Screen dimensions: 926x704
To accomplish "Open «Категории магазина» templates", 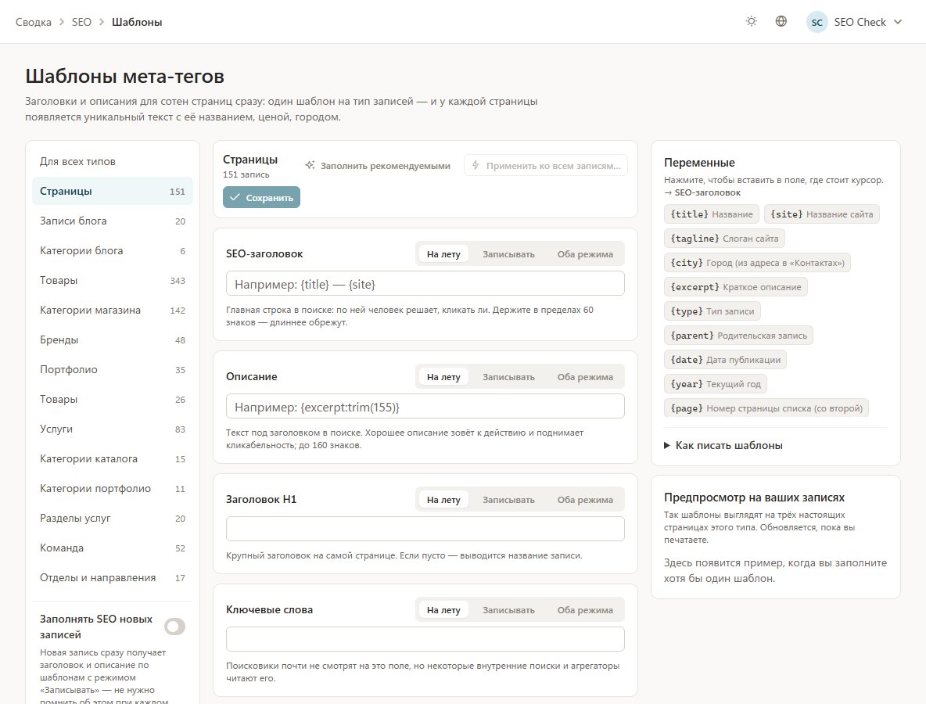I will [112, 310].
